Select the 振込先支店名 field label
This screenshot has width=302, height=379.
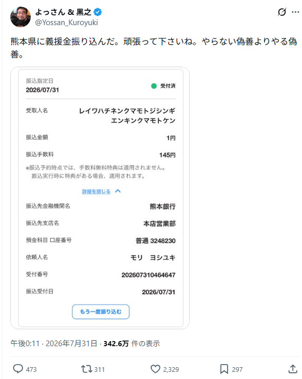[x=43, y=223]
